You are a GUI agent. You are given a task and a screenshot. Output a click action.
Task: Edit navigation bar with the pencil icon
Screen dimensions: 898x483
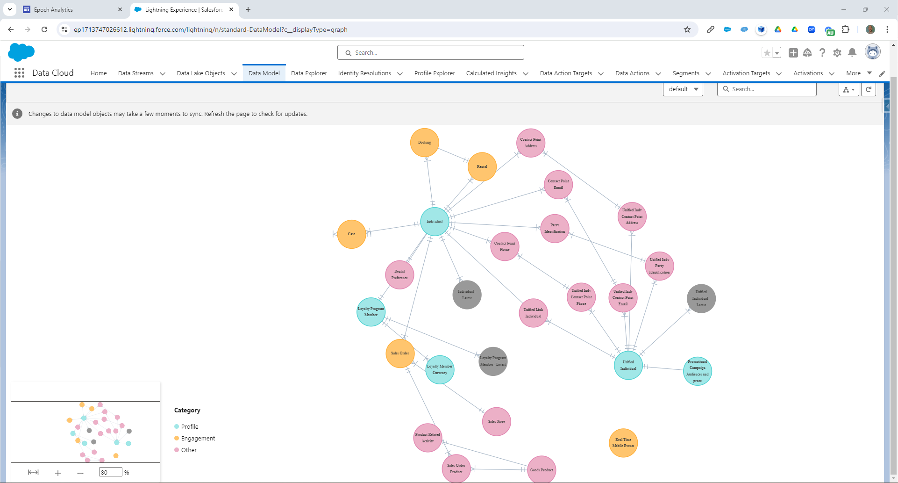click(882, 73)
